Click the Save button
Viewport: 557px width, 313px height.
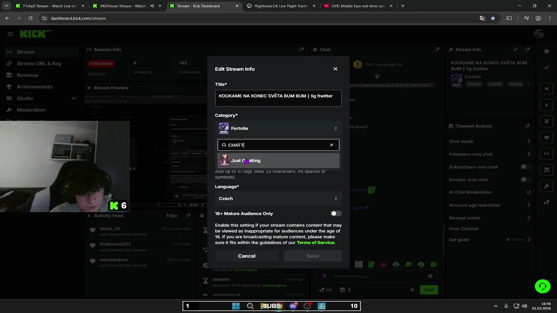pyautogui.click(x=313, y=256)
